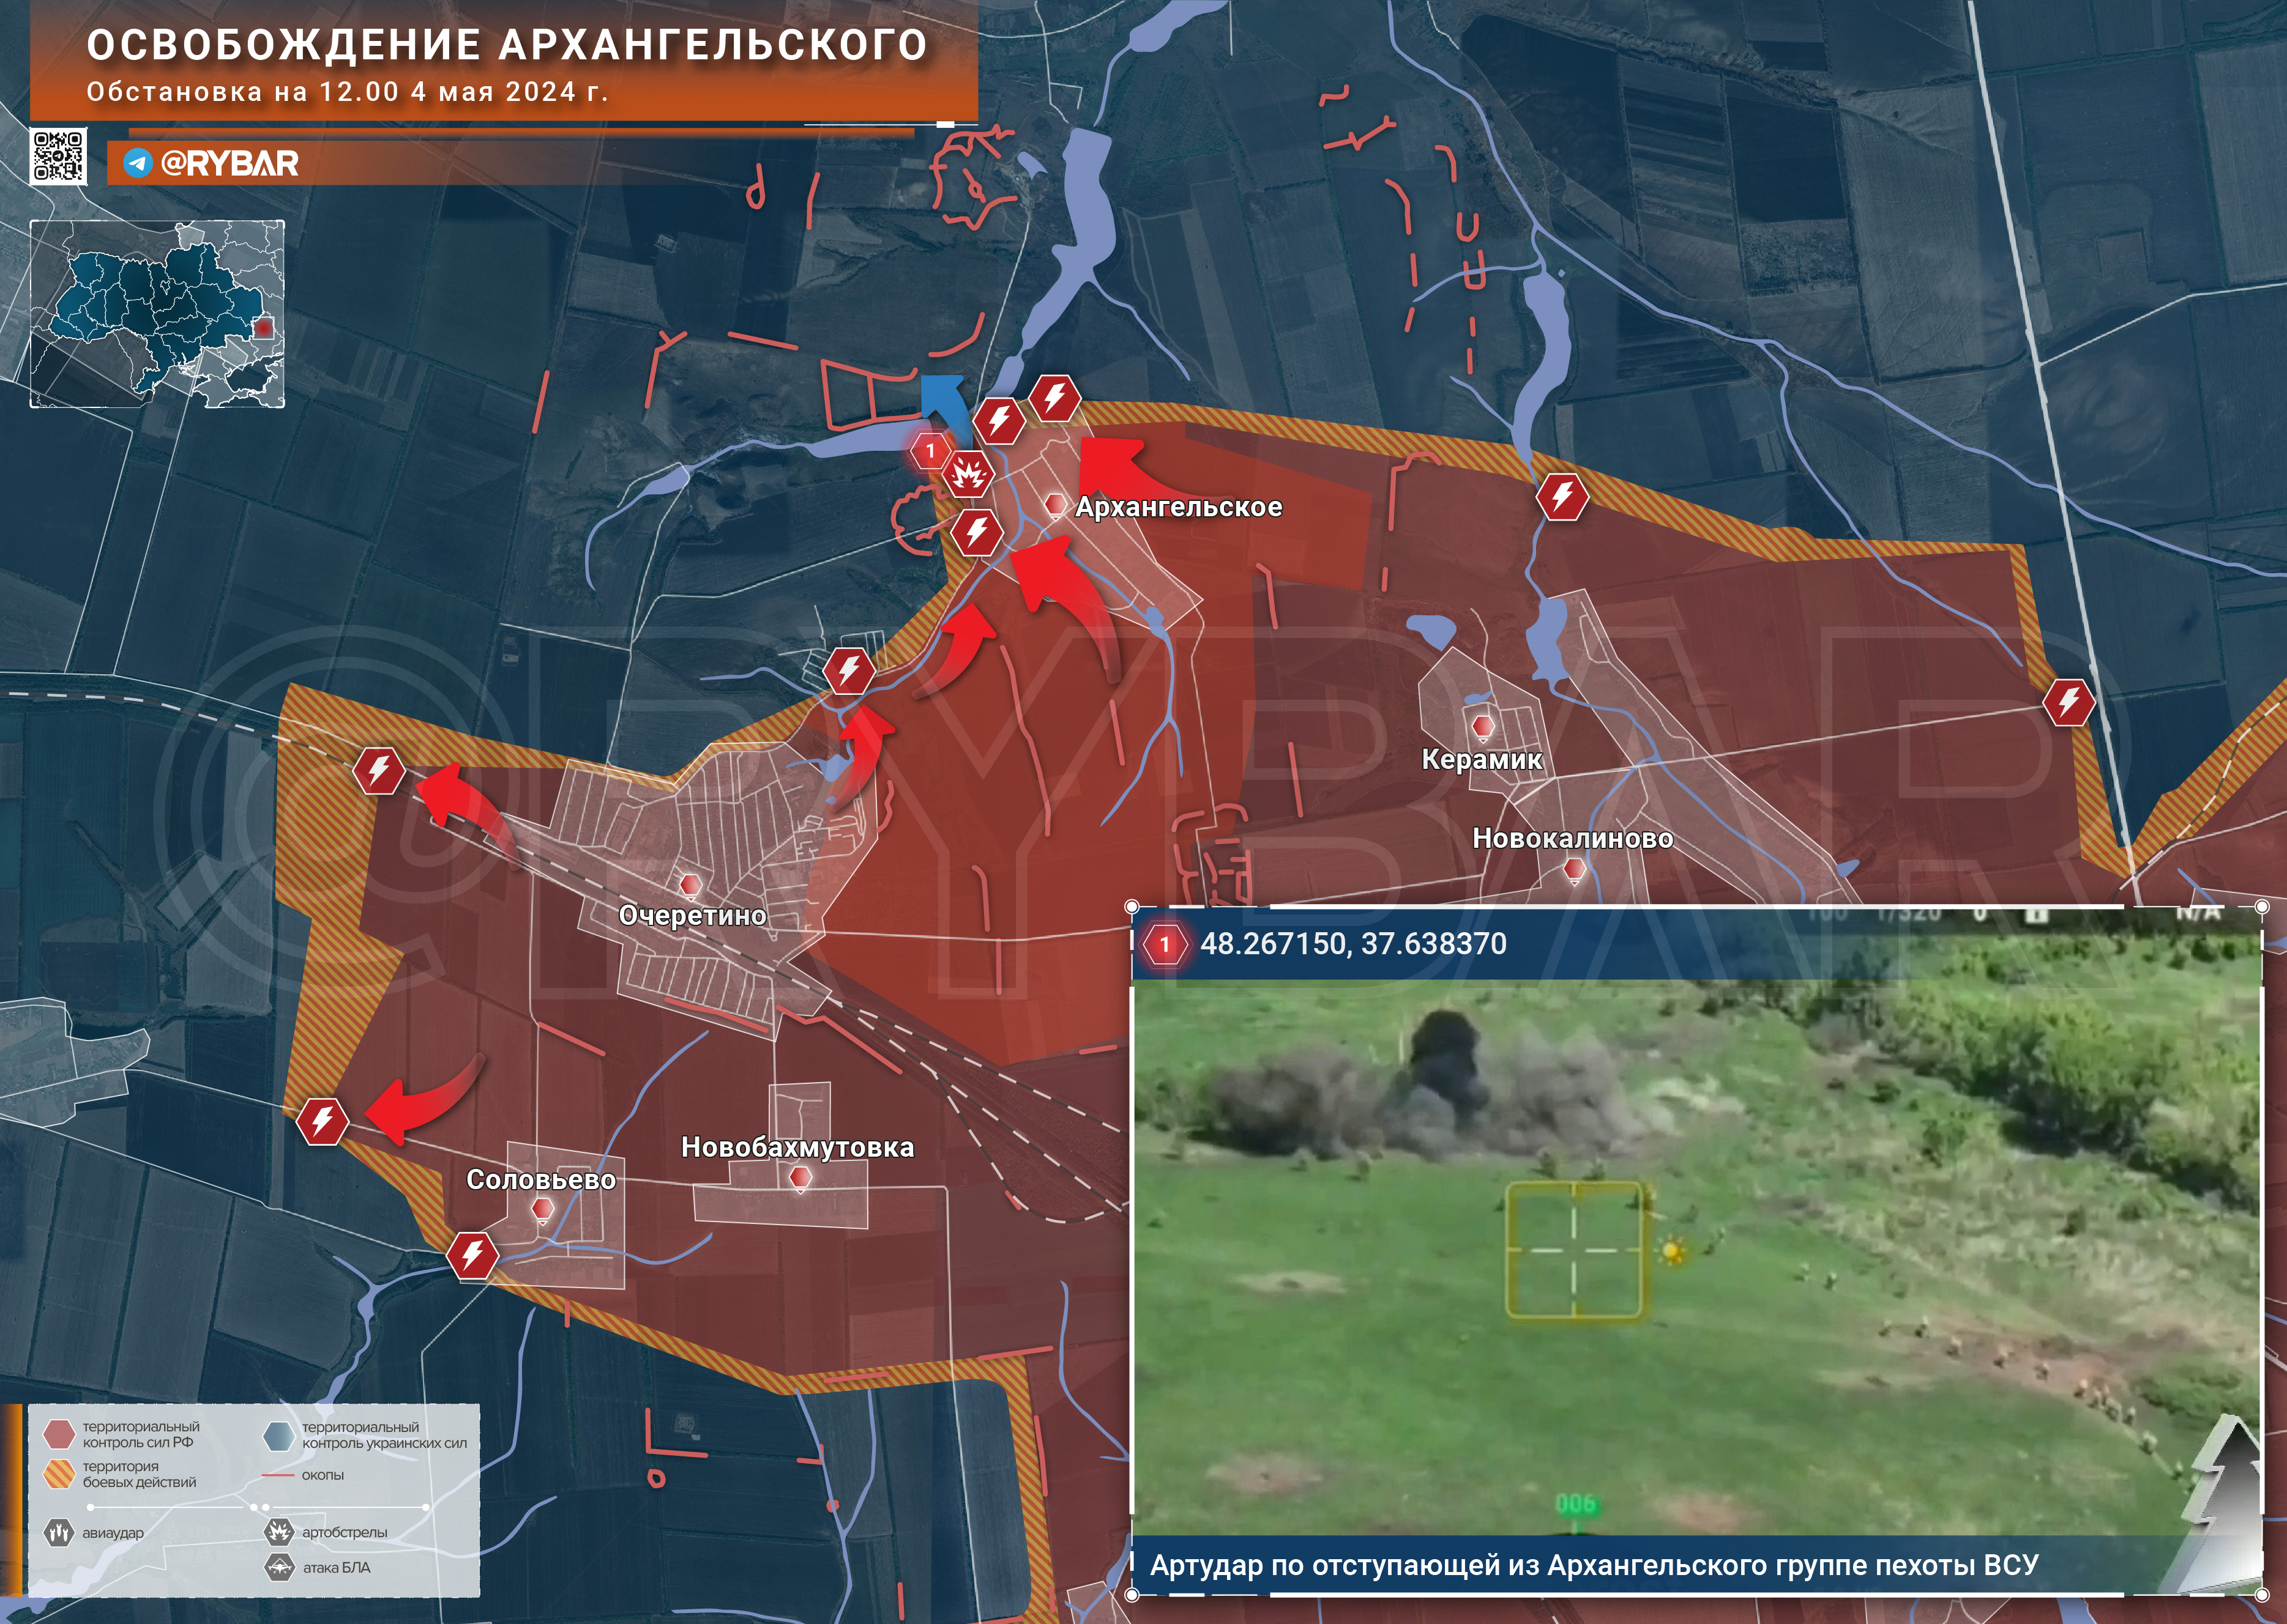The width and height of the screenshot is (2287, 1624).
Task: Click the blue Ukrainian control swatch in the legend
Action: pyautogui.click(x=279, y=1436)
